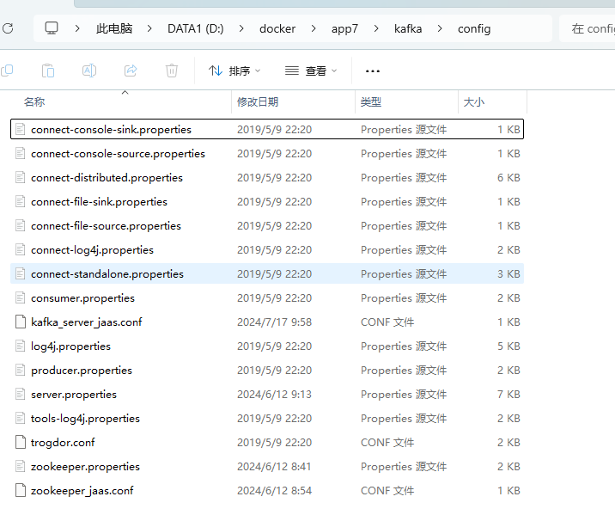Click file icon of connect-file-source.properties
Image resolution: width=615 pixels, height=515 pixels.
click(x=21, y=226)
